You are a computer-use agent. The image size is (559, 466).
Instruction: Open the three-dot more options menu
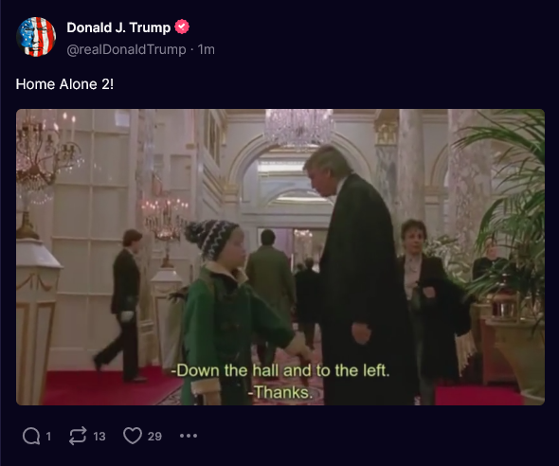189,436
